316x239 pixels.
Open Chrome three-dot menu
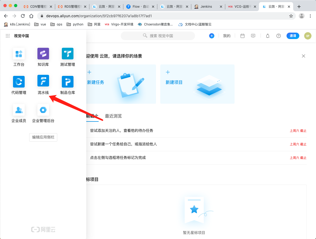[310, 16]
